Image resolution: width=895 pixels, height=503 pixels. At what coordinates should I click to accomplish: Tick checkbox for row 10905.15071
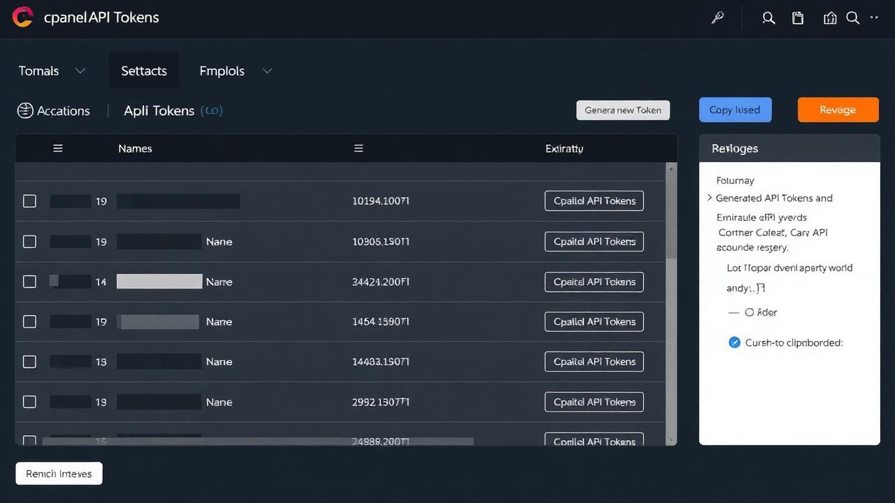29,242
